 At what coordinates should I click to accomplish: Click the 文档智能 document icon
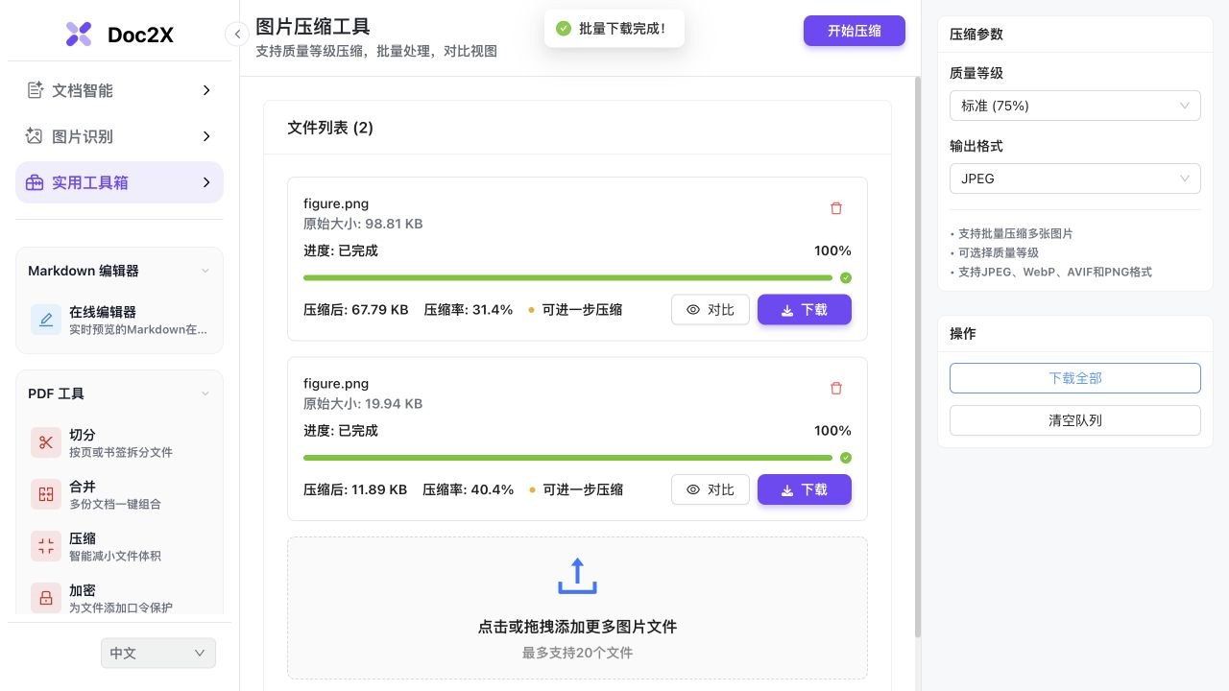[x=36, y=90]
